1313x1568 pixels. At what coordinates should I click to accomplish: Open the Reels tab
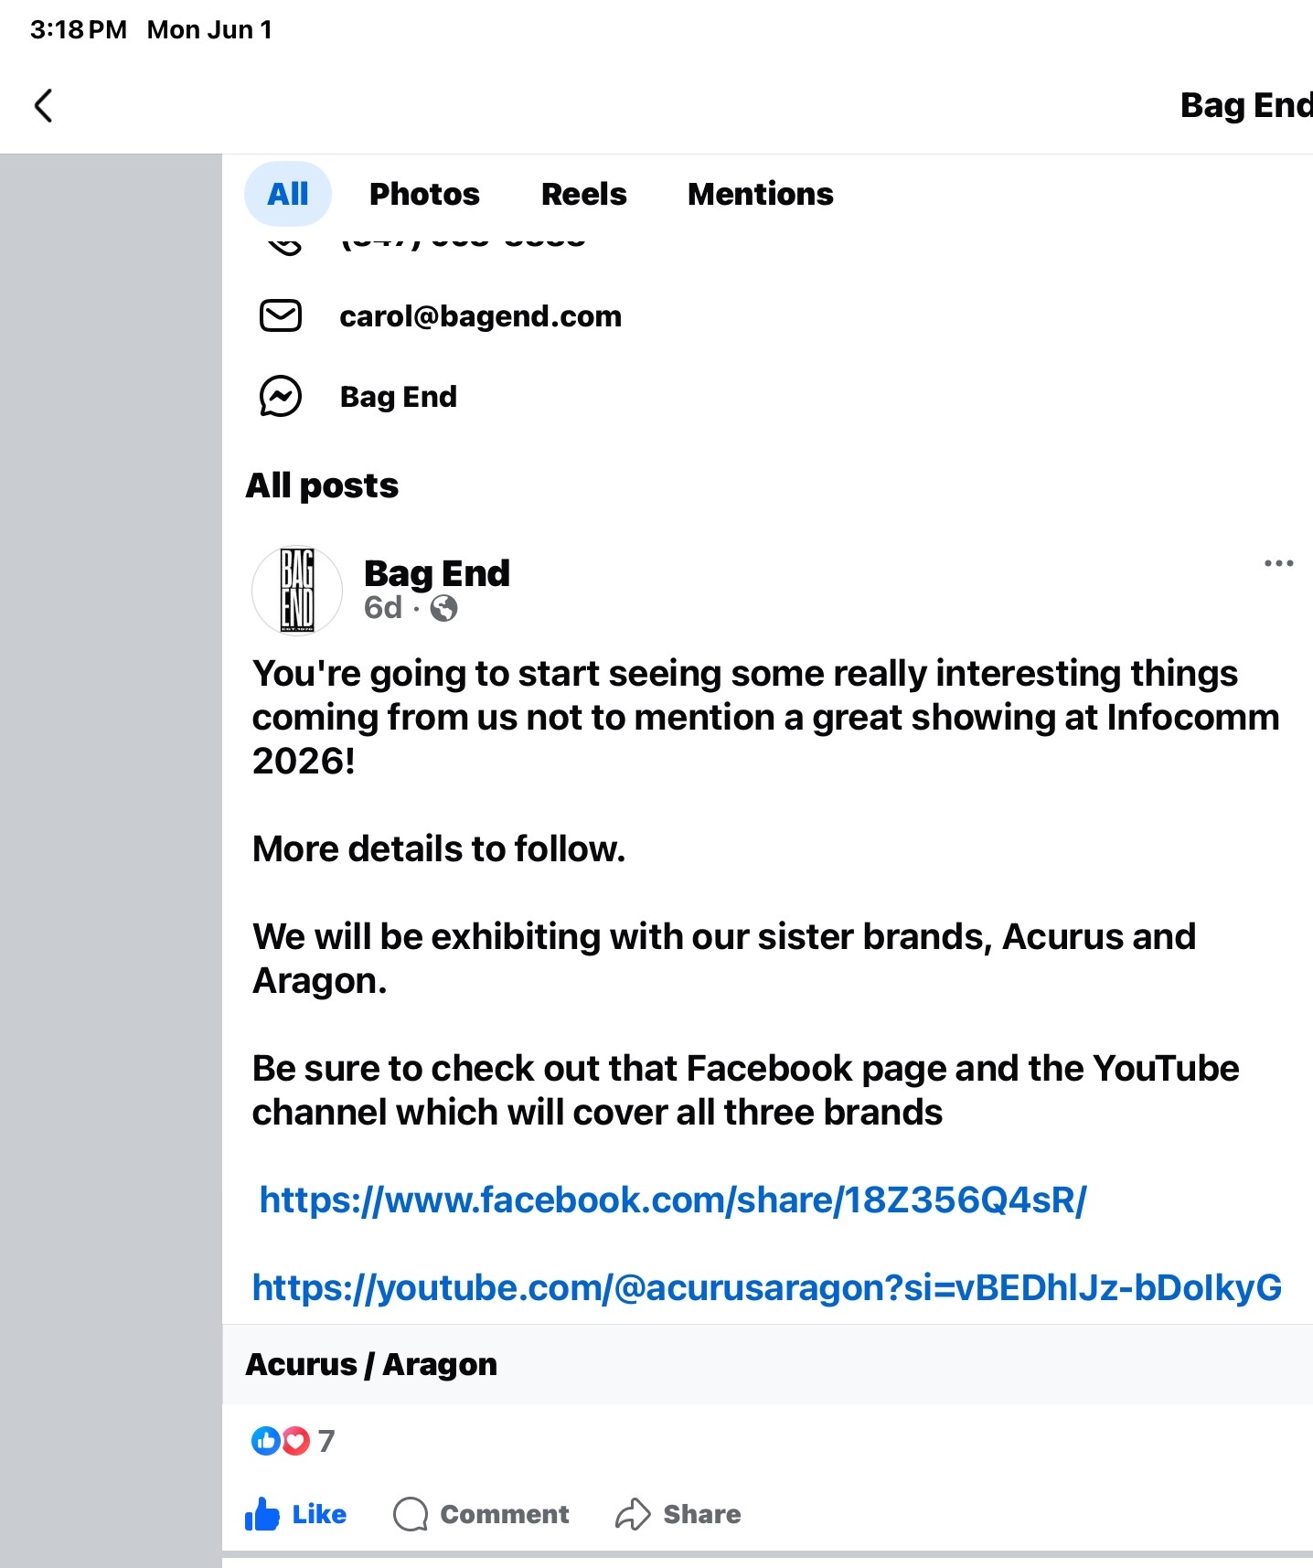point(584,194)
